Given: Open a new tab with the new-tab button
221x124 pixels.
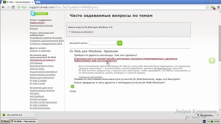Looking at the screenshot, I should [x=38, y=2].
